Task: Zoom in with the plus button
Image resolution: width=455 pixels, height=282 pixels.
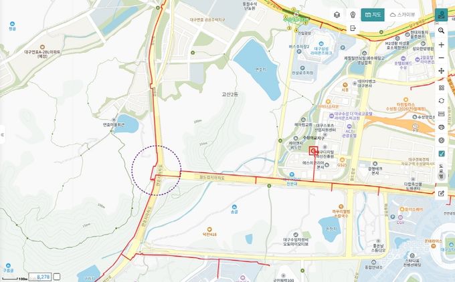Action: (442, 45)
